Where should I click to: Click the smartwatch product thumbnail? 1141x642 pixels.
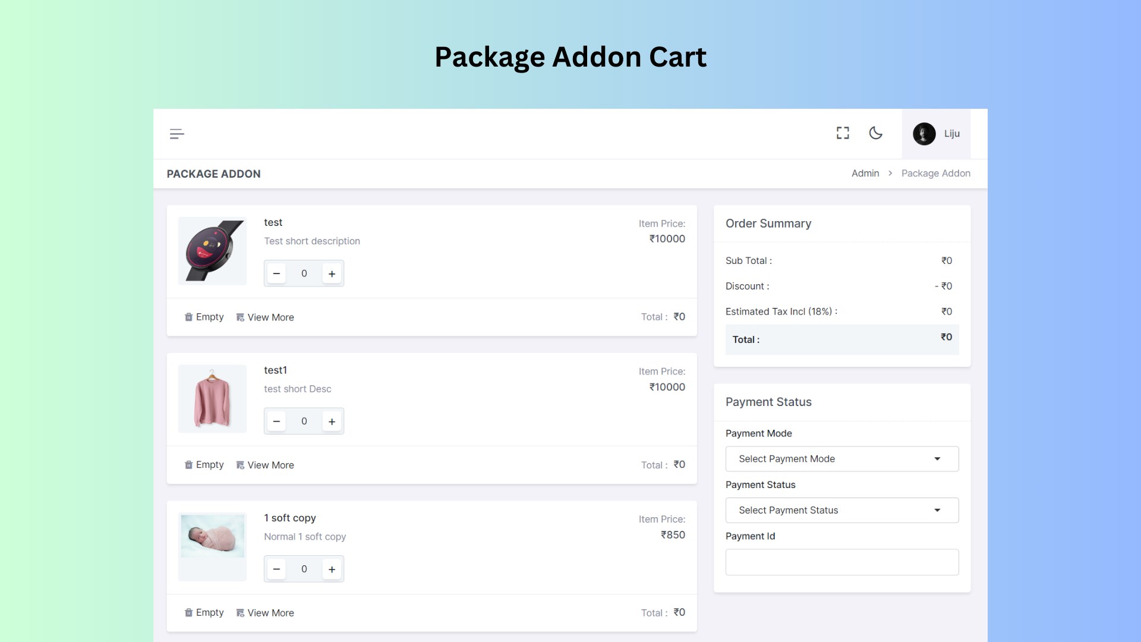pos(212,251)
